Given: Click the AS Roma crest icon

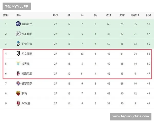Looking at the screenshot, I should coord(18,93).
